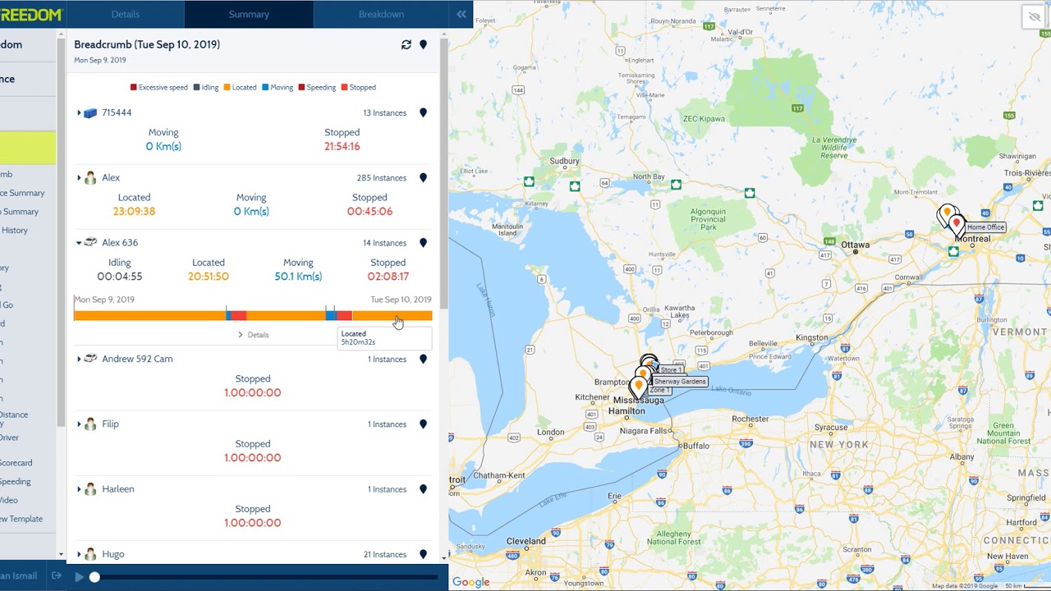The width and height of the screenshot is (1051, 591).
Task: Switch to the Summary tab
Action: click(249, 14)
